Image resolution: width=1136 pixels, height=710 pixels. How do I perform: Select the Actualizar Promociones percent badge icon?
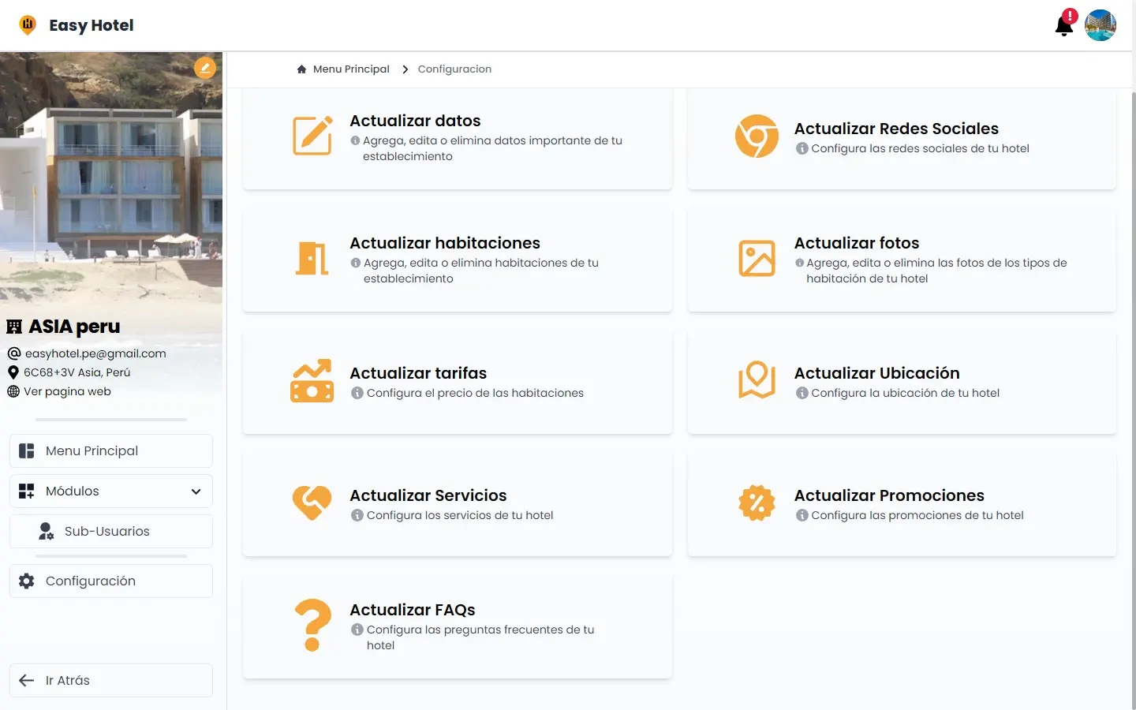pyautogui.click(x=757, y=503)
